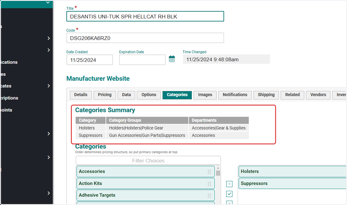The width and height of the screenshot is (347, 205).
Task: Click "Accessories|Gear & Supplies" department cell
Action: point(219,128)
